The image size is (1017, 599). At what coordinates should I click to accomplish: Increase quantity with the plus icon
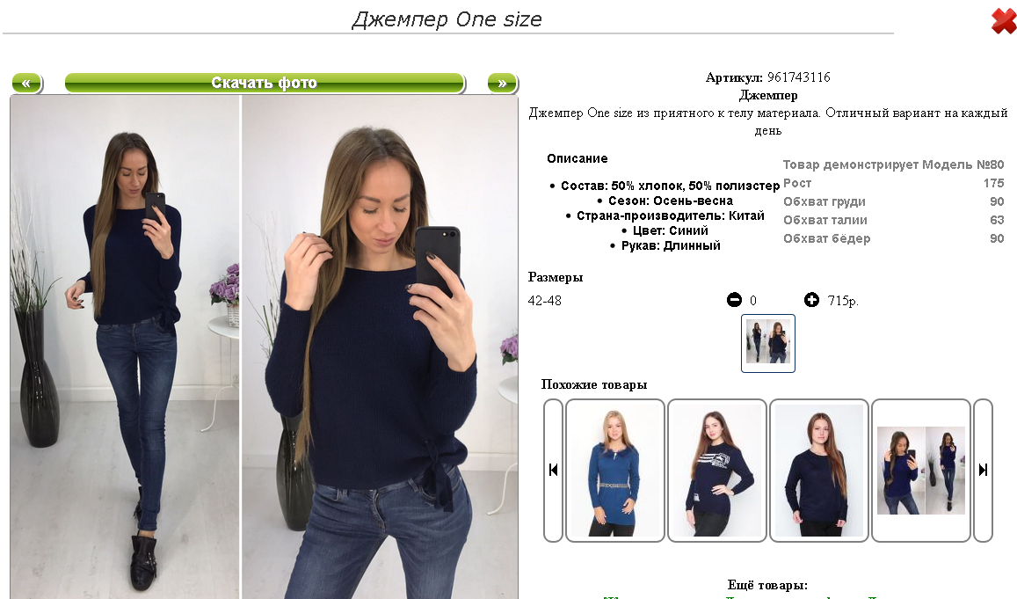pyautogui.click(x=811, y=300)
